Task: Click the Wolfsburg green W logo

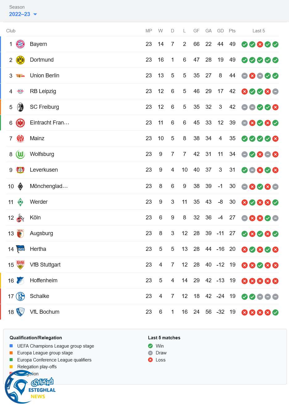Action: pyautogui.click(x=20, y=154)
